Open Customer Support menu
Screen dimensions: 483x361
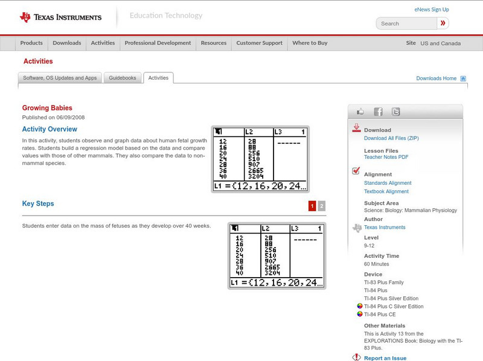tap(260, 43)
